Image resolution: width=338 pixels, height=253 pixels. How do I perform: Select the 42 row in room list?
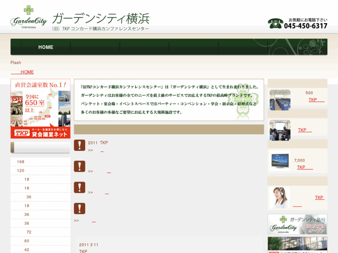pos(40,250)
